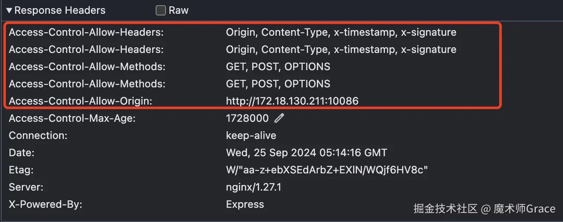
Task: Click the 掘金技术社区 watermark text
Action: 445,209
